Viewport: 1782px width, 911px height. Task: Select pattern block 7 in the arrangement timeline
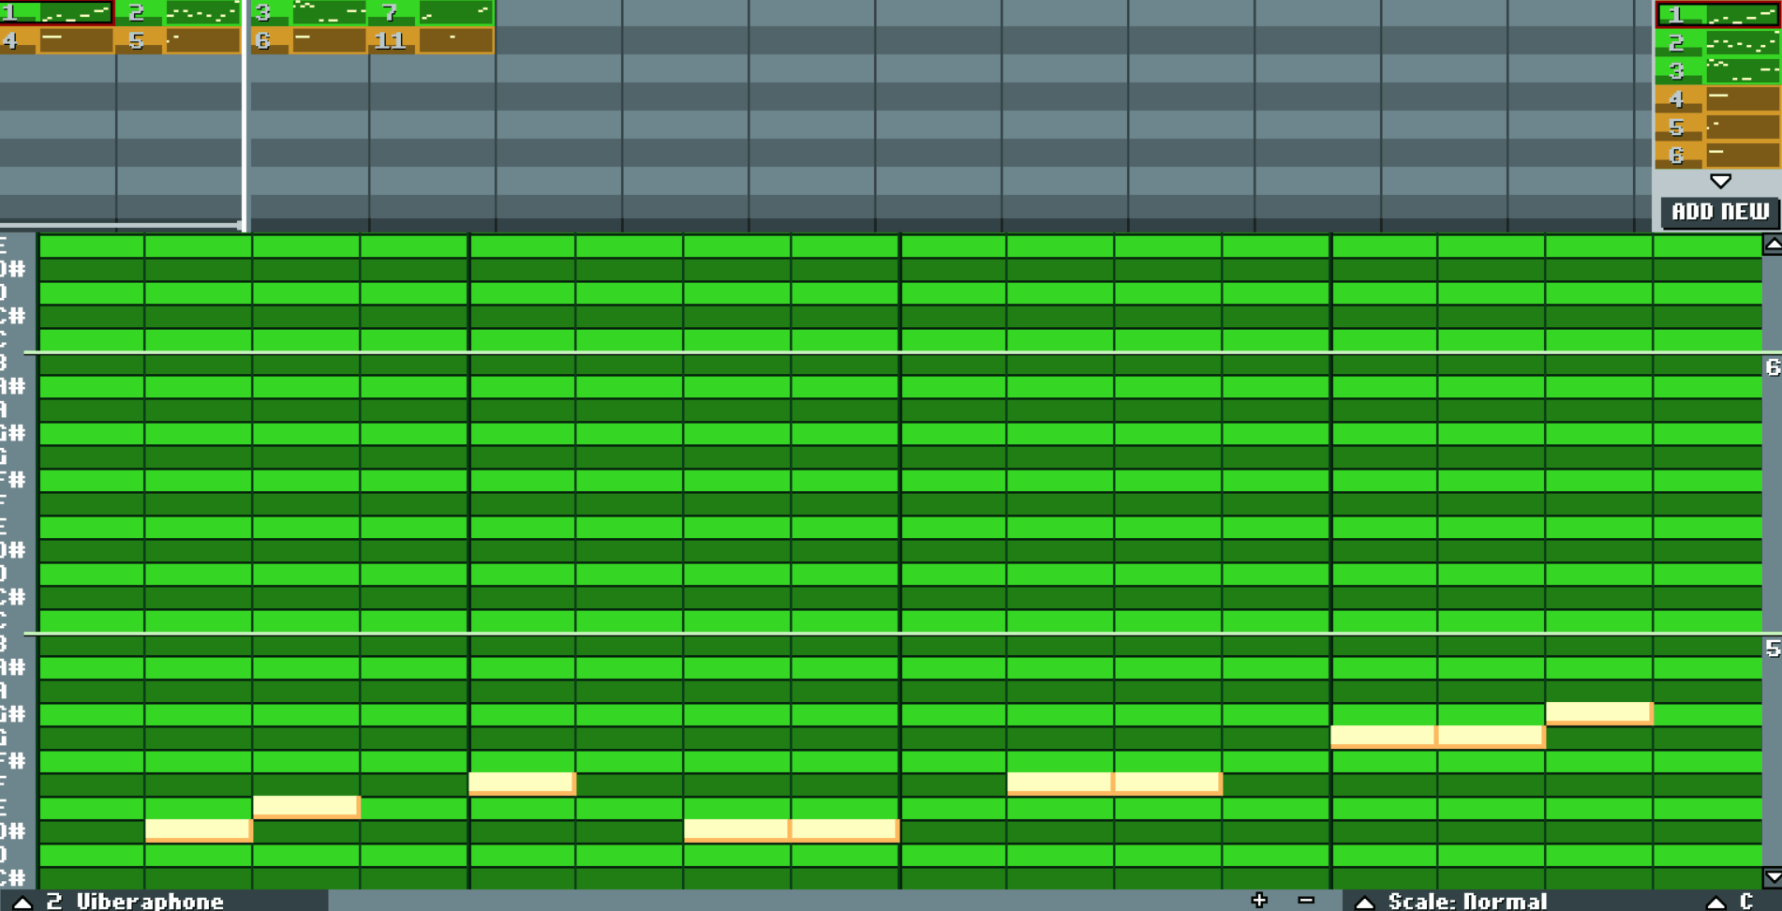pyautogui.click(x=433, y=12)
